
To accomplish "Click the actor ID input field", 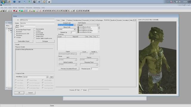I will click(x=37, y=20).
